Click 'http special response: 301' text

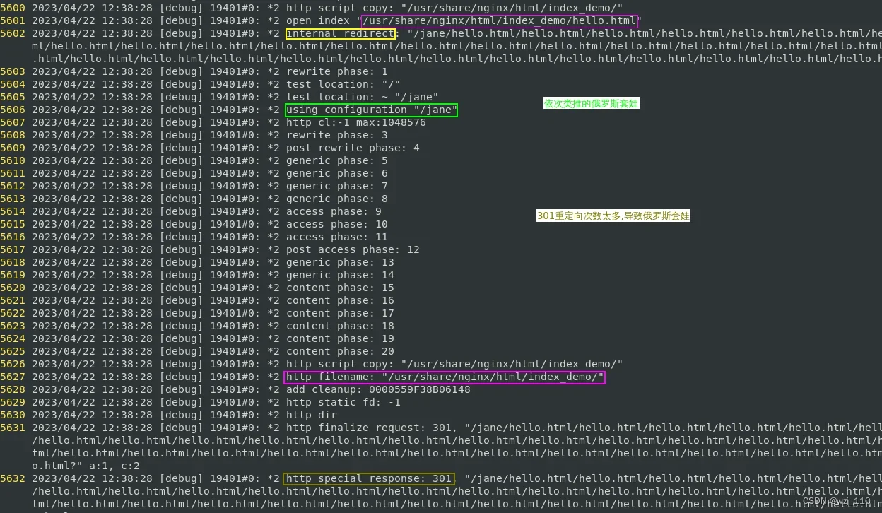point(368,478)
